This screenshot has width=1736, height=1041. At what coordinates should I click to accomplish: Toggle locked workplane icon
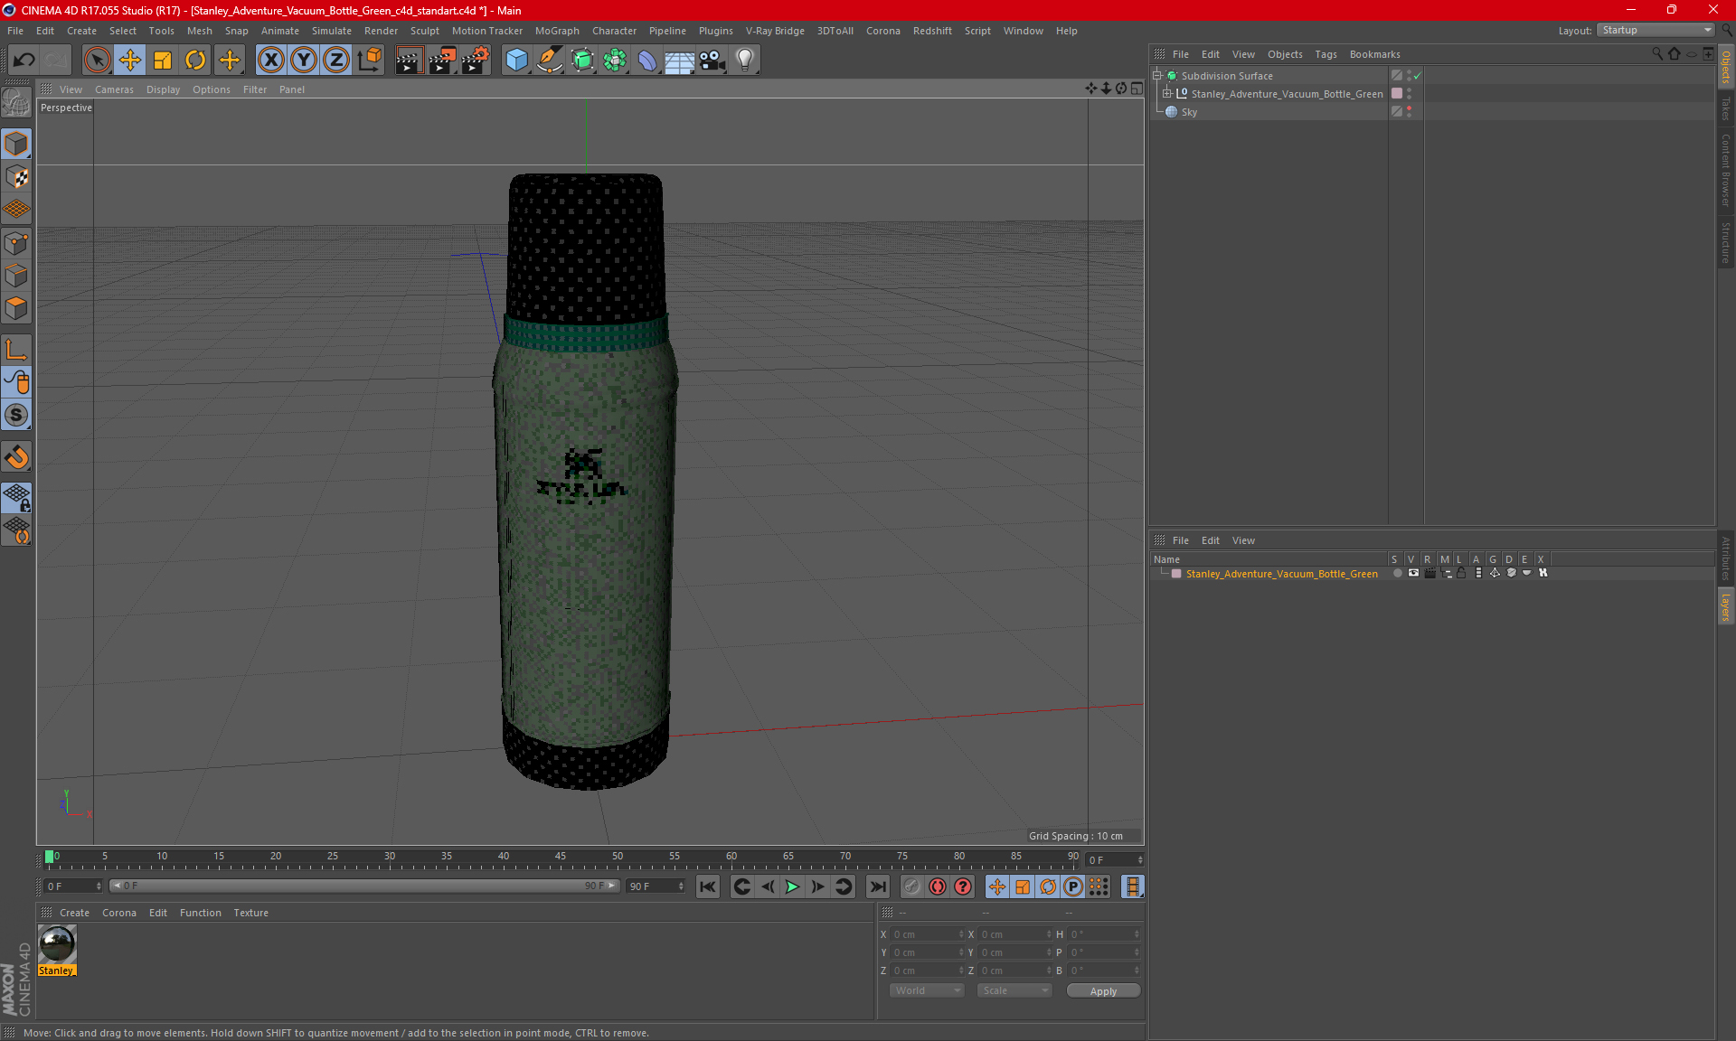tap(16, 498)
